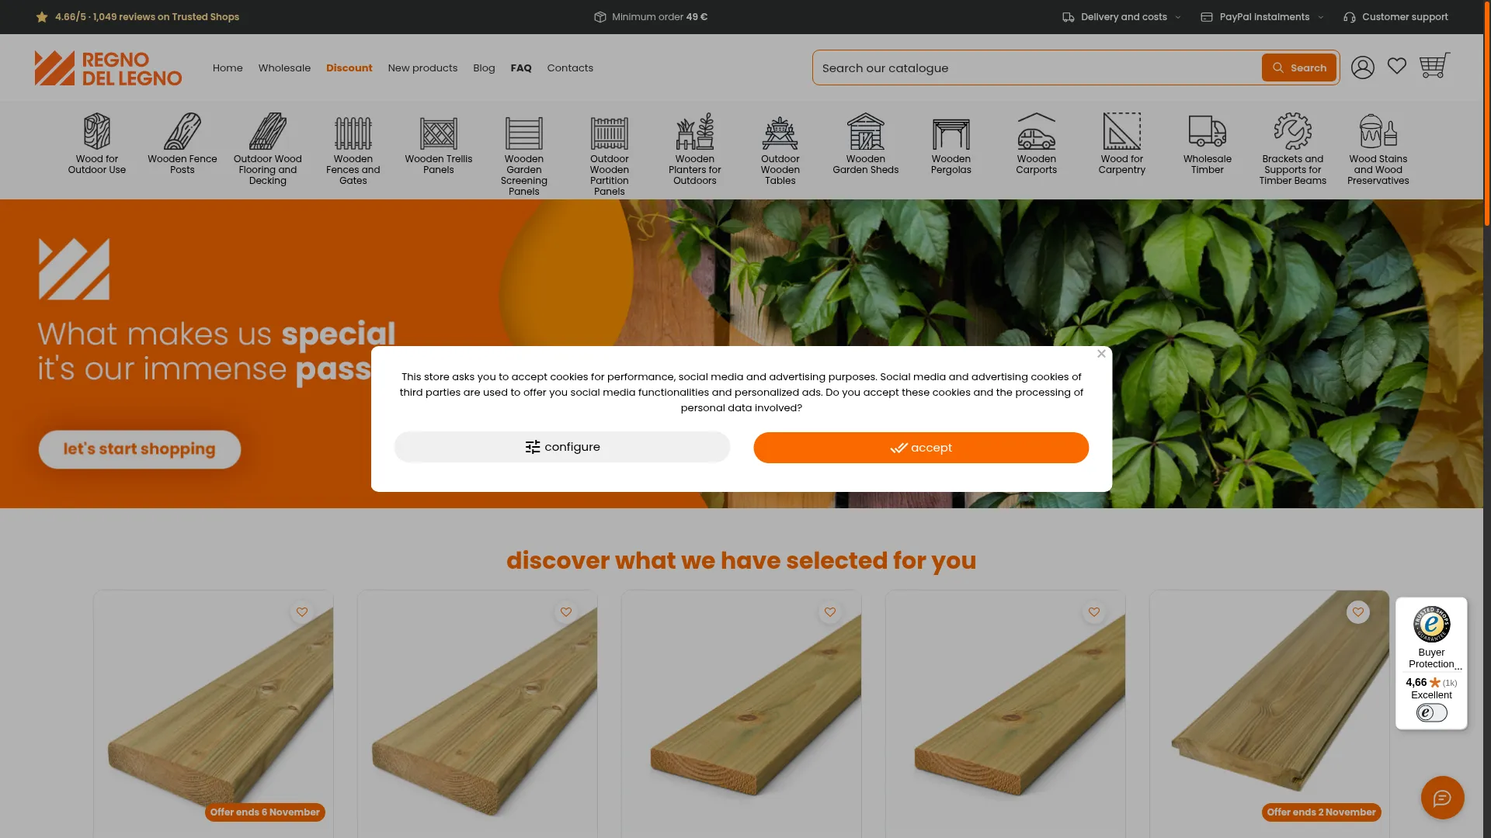Open Customer support link

pos(1395,17)
